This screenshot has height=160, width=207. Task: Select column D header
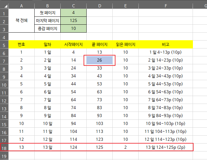click(100, 6)
